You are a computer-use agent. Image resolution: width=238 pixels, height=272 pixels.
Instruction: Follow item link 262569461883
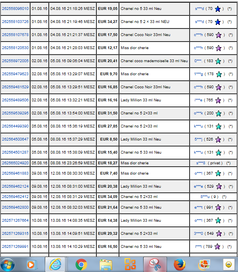15,173
